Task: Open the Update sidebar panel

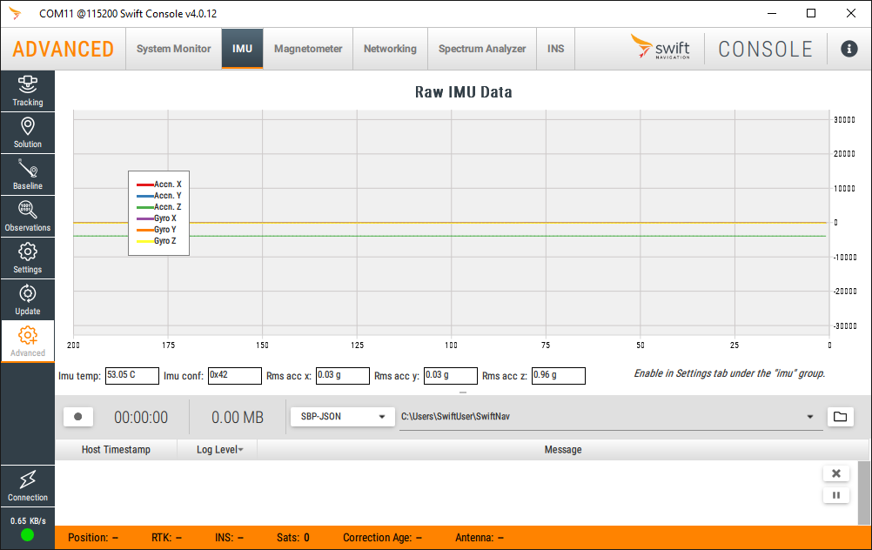Action: click(27, 299)
